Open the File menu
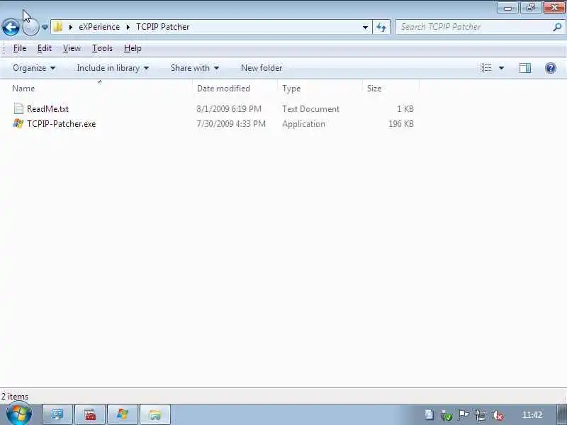The width and height of the screenshot is (567, 425). tap(20, 48)
